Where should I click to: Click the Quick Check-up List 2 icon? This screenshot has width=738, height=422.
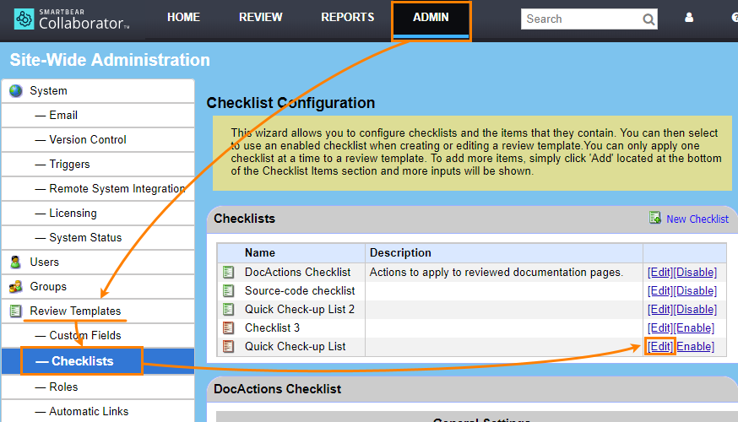click(228, 309)
